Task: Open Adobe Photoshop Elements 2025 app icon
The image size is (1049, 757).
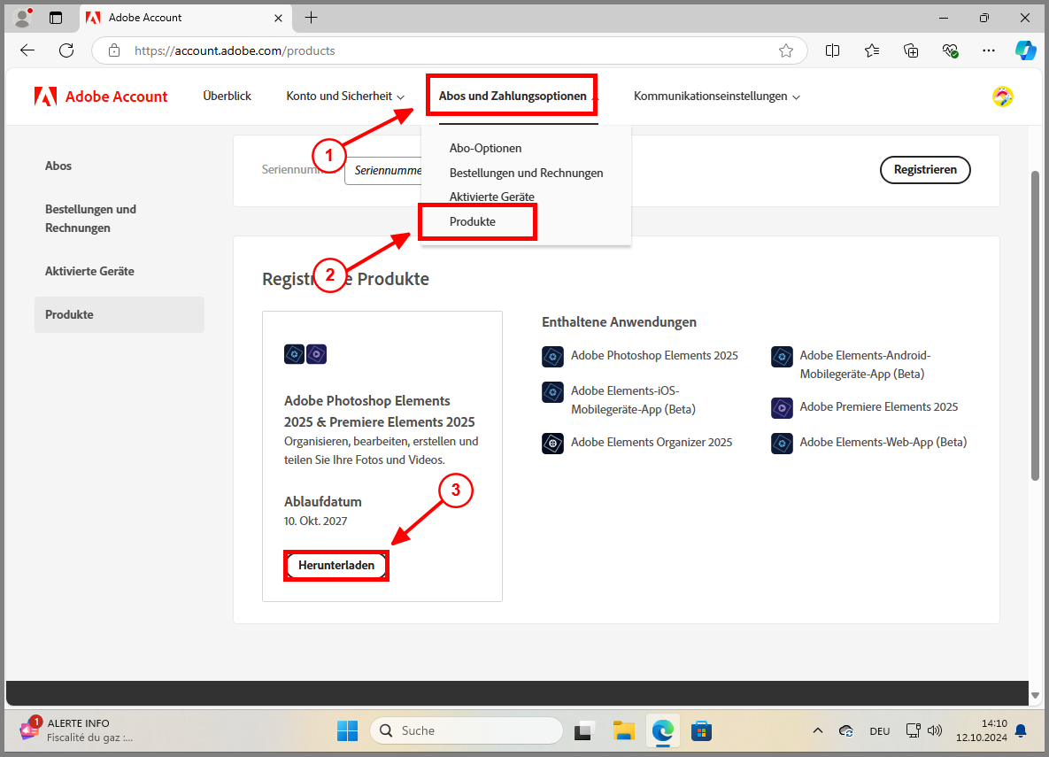Action: 552,356
